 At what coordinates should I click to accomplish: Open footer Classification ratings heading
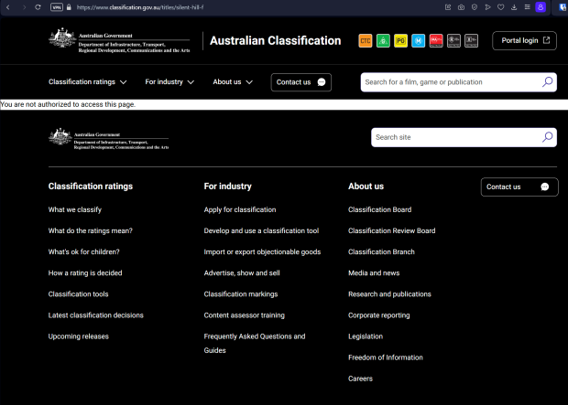91,187
